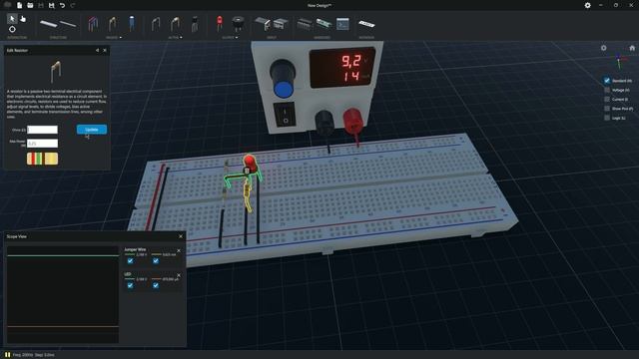
Task: Pick the second bent-lead active component
Action: (x=175, y=24)
